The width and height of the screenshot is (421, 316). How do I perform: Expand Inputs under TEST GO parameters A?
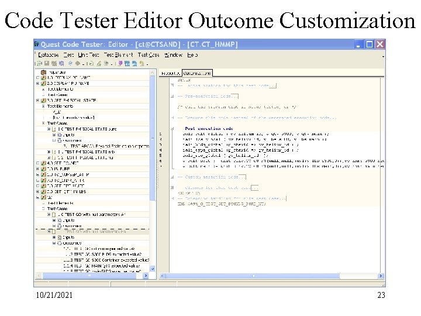point(54,220)
